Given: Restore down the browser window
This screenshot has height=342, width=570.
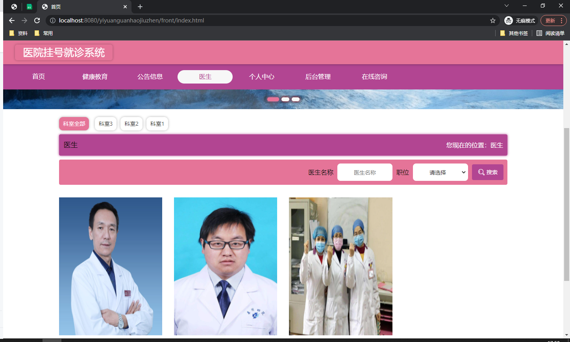Looking at the screenshot, I should [x=543, y=6].
